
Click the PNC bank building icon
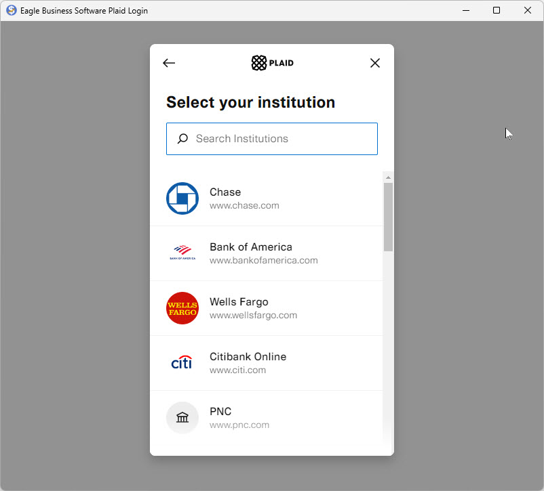pyautogui.click(x=182, y=418)
